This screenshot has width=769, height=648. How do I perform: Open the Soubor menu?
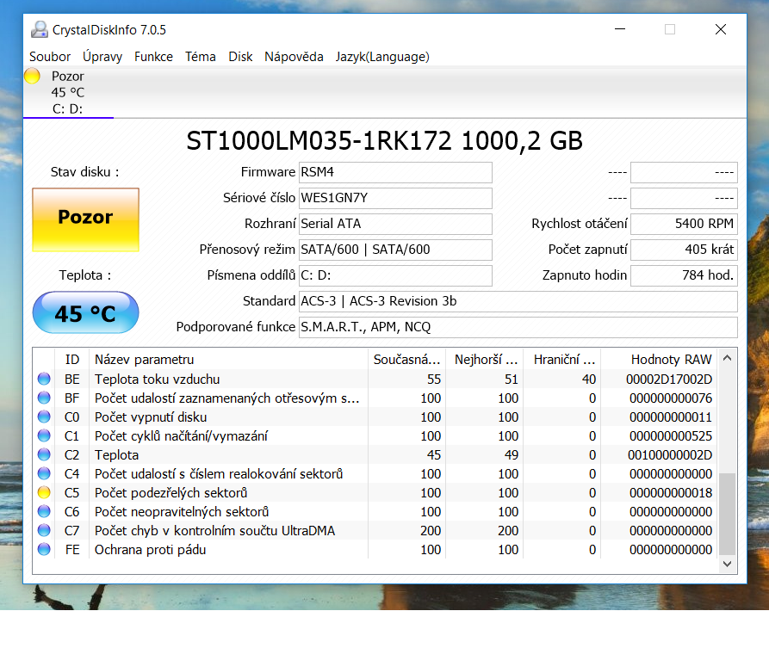tap(50, 57)
